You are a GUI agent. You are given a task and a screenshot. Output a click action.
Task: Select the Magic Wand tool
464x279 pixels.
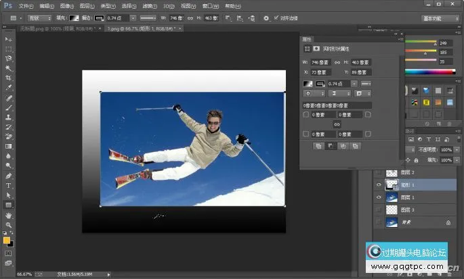point(9,68)
